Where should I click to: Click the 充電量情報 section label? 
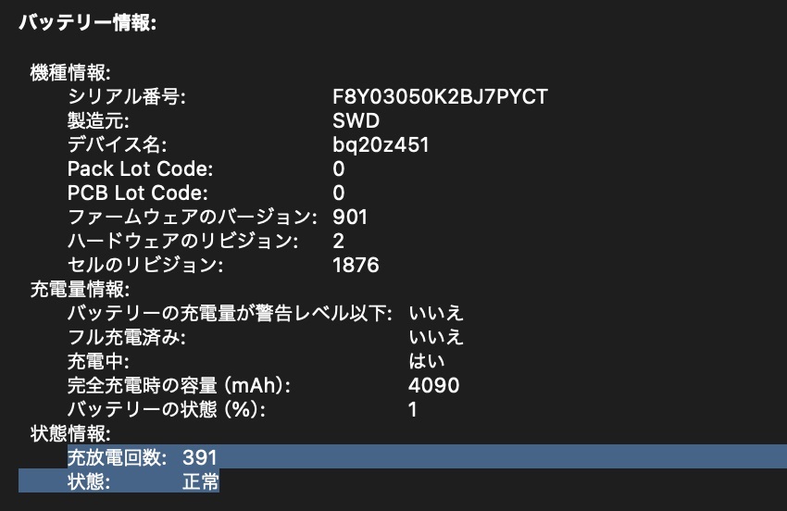coord(80,289)
